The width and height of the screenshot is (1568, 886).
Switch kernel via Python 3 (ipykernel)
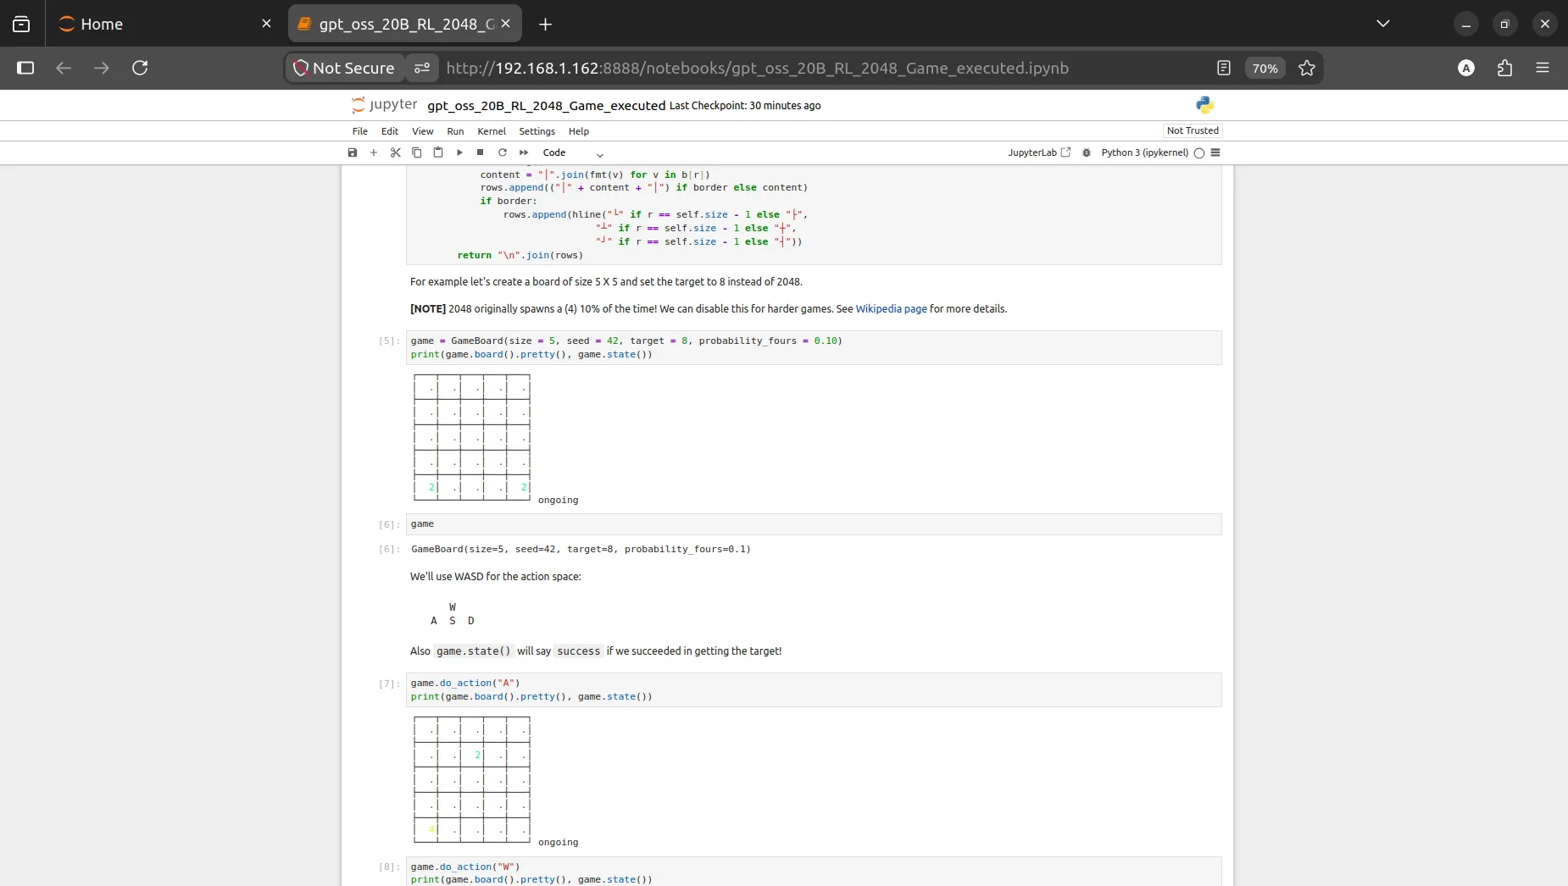(x=1144, y=152)
